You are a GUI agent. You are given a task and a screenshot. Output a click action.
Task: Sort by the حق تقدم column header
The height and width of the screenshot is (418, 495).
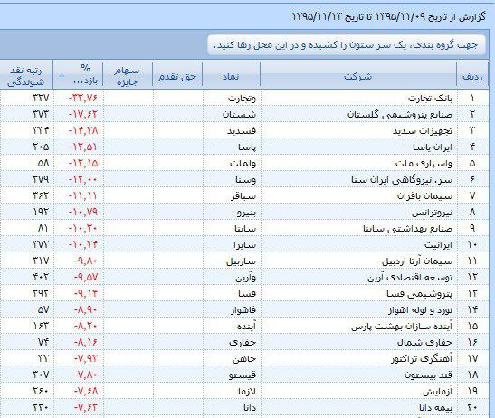177,76
